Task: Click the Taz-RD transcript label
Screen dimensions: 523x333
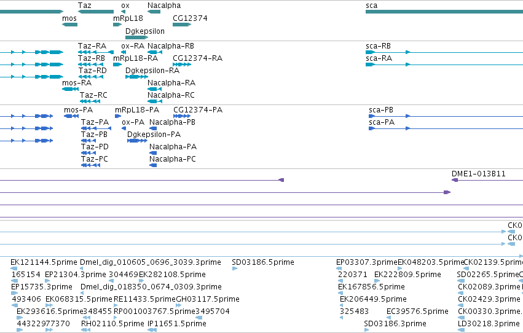Action: pos(93,71)
